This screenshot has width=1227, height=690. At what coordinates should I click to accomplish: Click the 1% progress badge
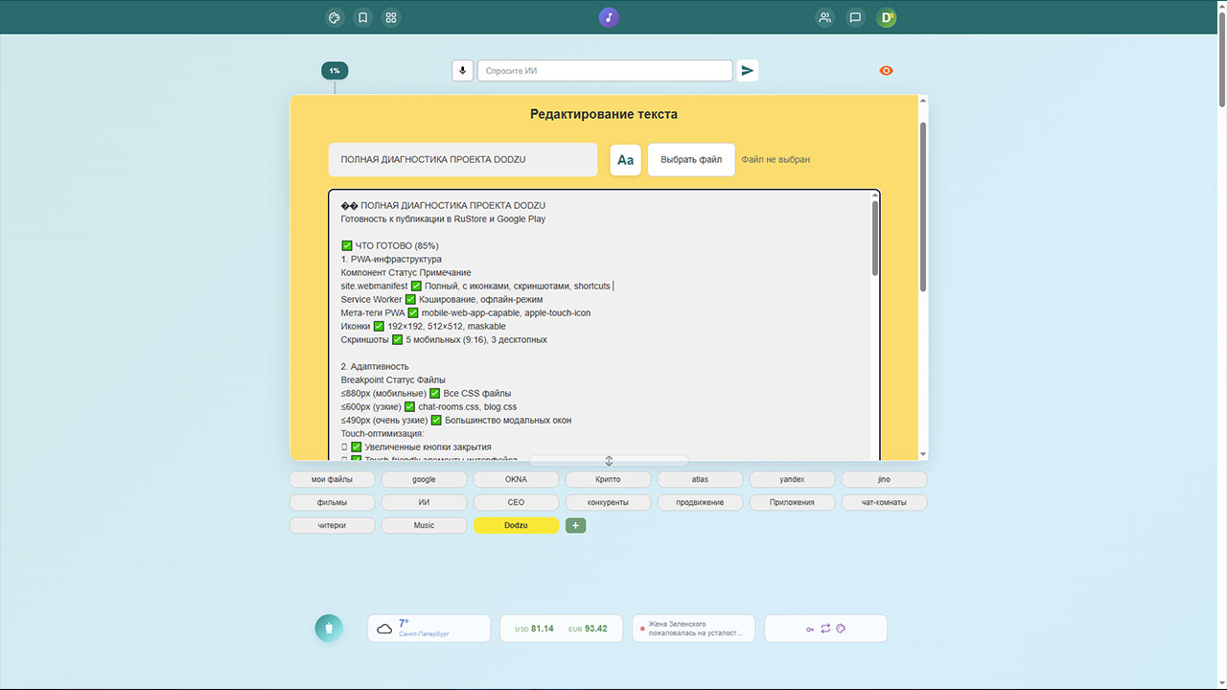(335, 70)
